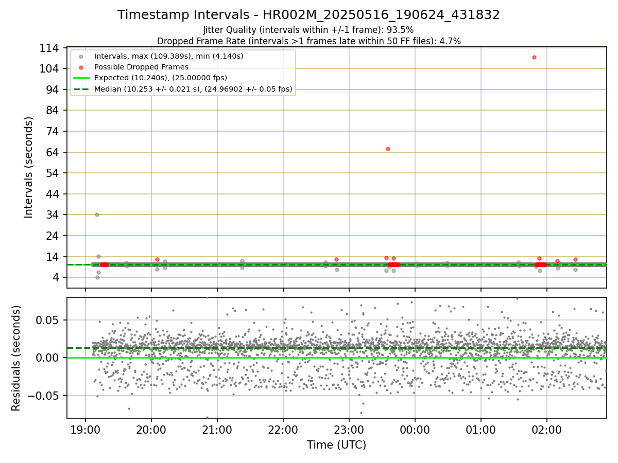Click the gray interval point at 34 seconds
The width and height of the screenshot is (618, 463).
point(97,215)
